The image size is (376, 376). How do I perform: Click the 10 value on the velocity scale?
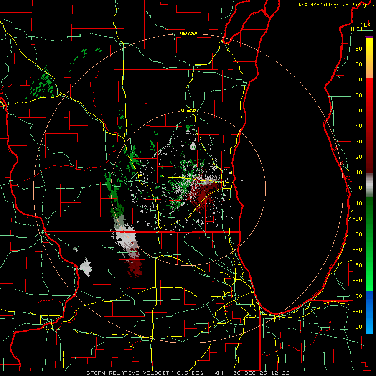click(359, 173)
